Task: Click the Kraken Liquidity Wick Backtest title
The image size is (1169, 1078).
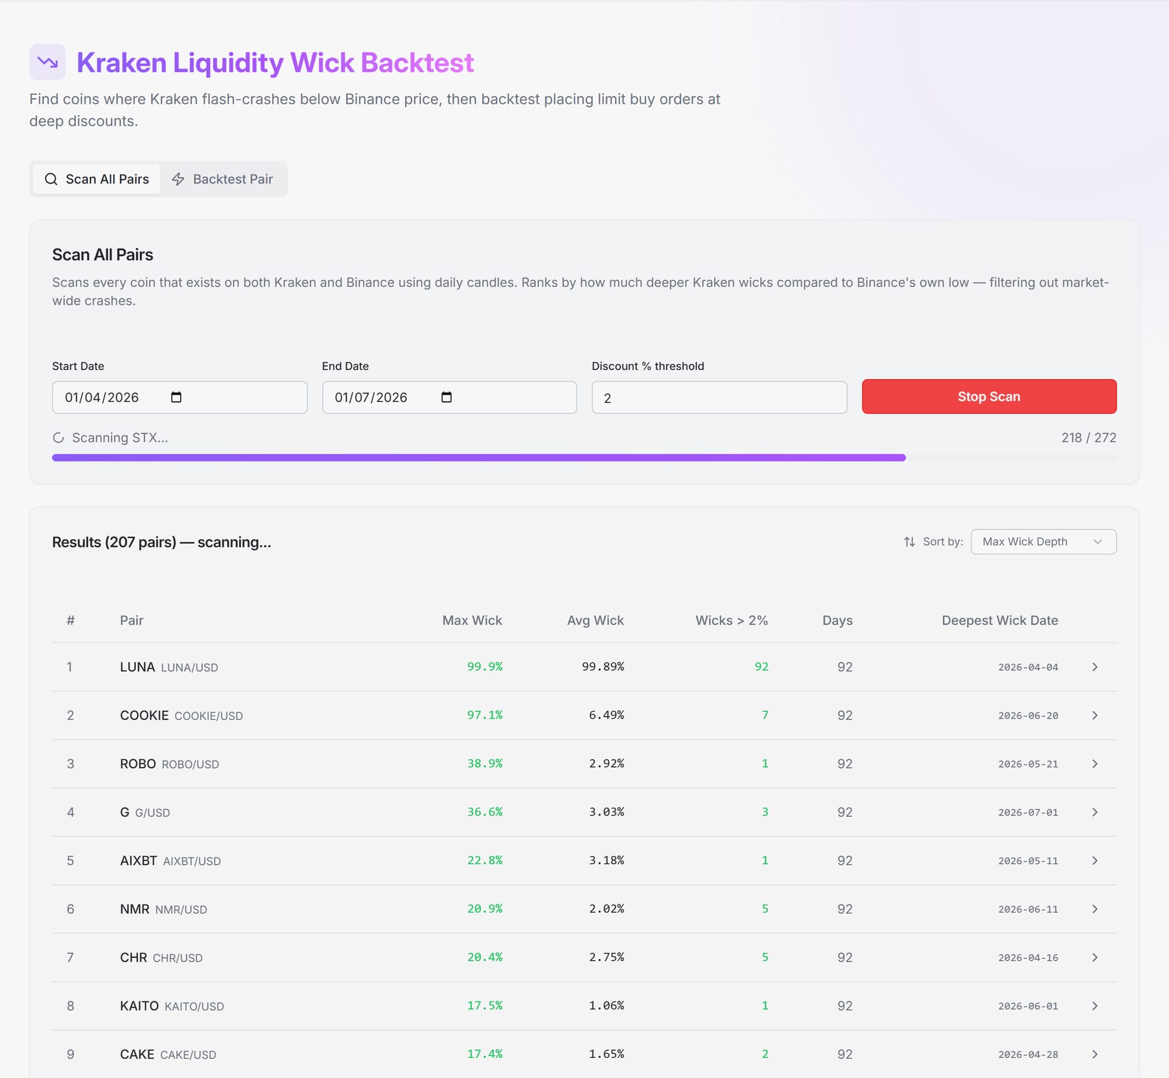Action: click(x=275, y=63)
